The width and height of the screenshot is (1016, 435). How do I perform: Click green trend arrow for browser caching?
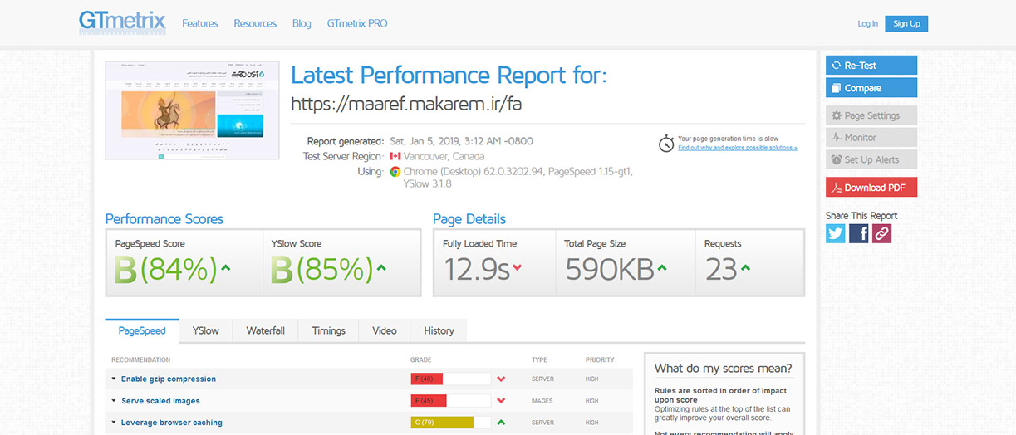tap(501, 423)
